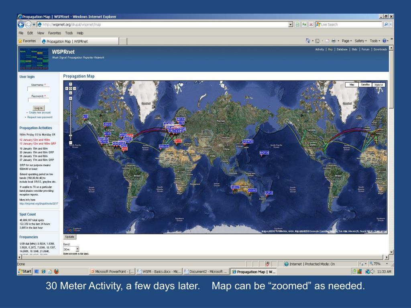Click the Username input field
The width and height of the screenshot is (411, 308).
(39, 89)
